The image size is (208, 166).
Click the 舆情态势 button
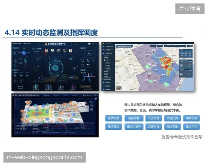[191, 118]
